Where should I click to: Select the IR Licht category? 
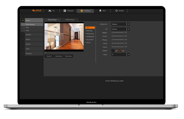click(x=89, y=43)
